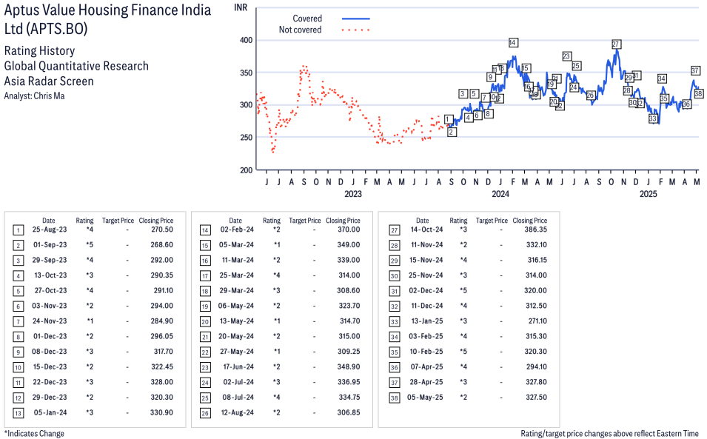The width and height of the screenshot is (707, 439).
Task: Click chart marker 14 on the price line
Action: coord(512,43)
